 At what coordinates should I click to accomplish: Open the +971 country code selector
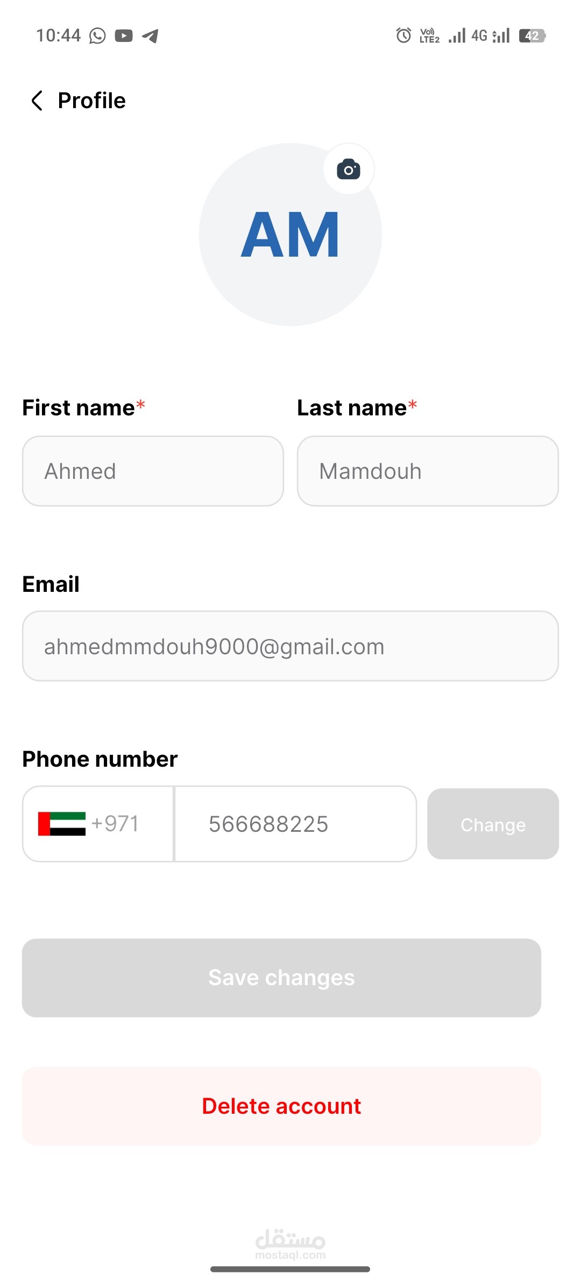(x=115, y=824)
